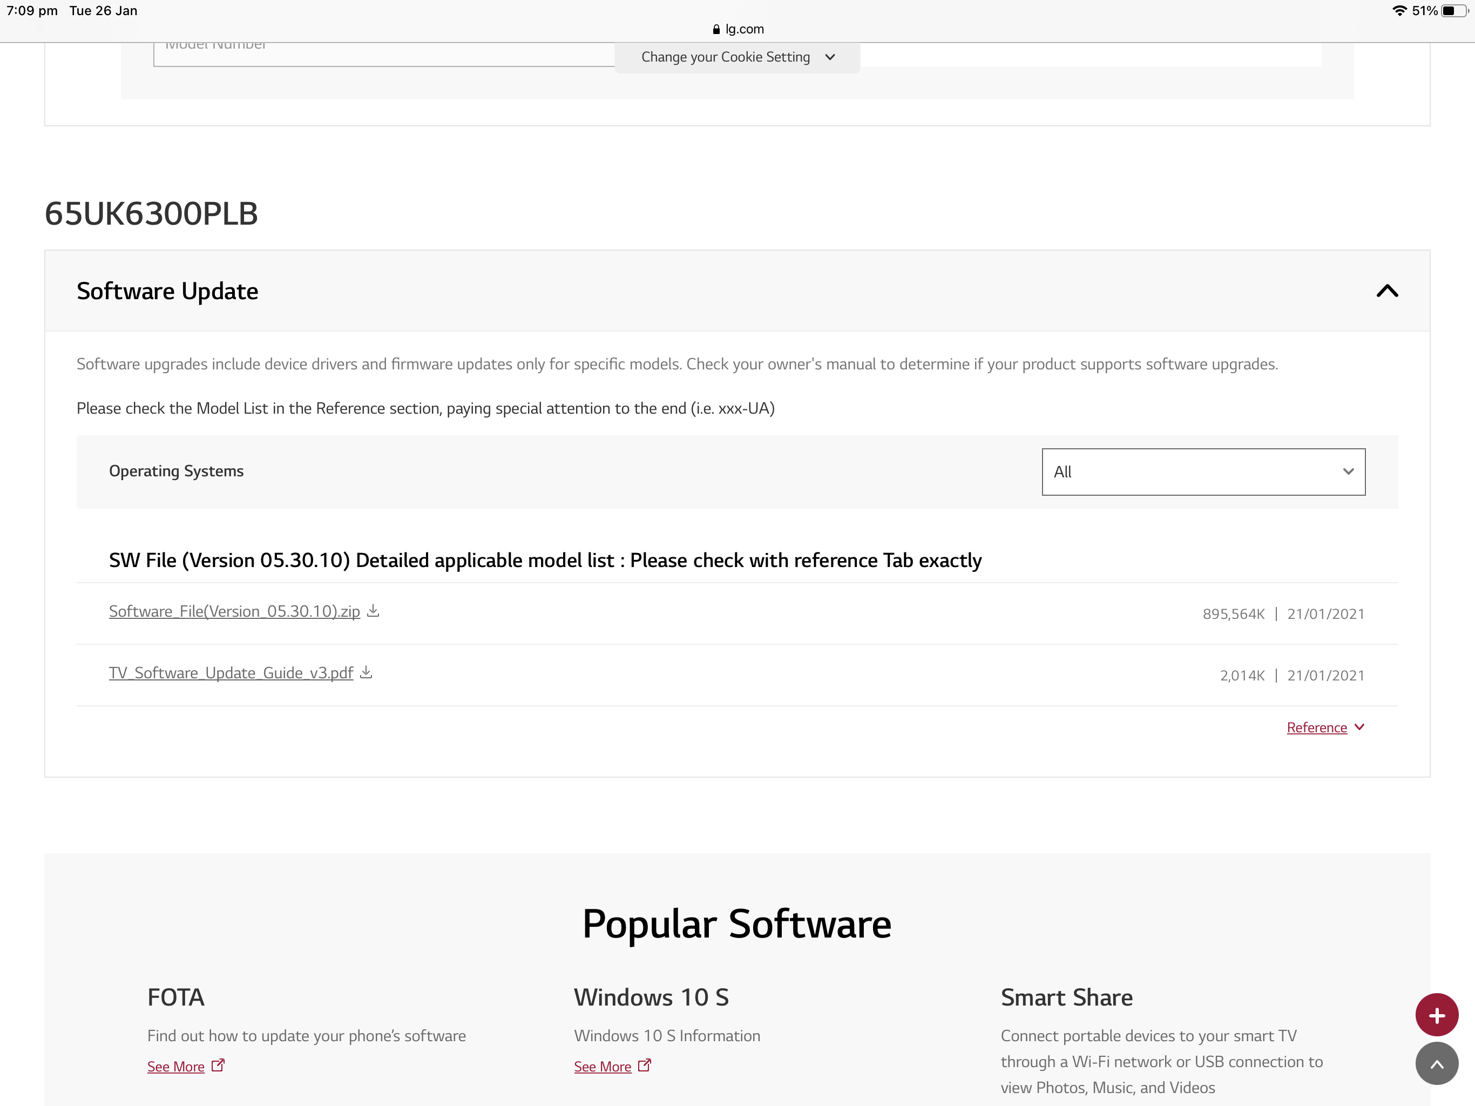
Task: Click the 65UK6300PLB model title
Action: (151, 213)
